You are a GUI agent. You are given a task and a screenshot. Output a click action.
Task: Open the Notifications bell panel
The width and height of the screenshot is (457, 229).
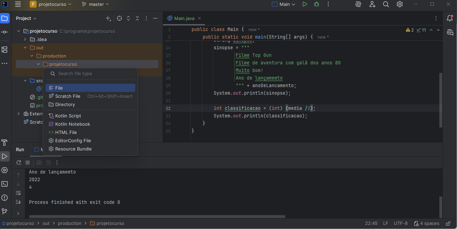[x=450, y=18]
